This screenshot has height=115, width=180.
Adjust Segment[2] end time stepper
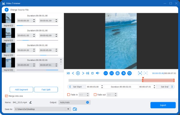[x=56, y=36]
